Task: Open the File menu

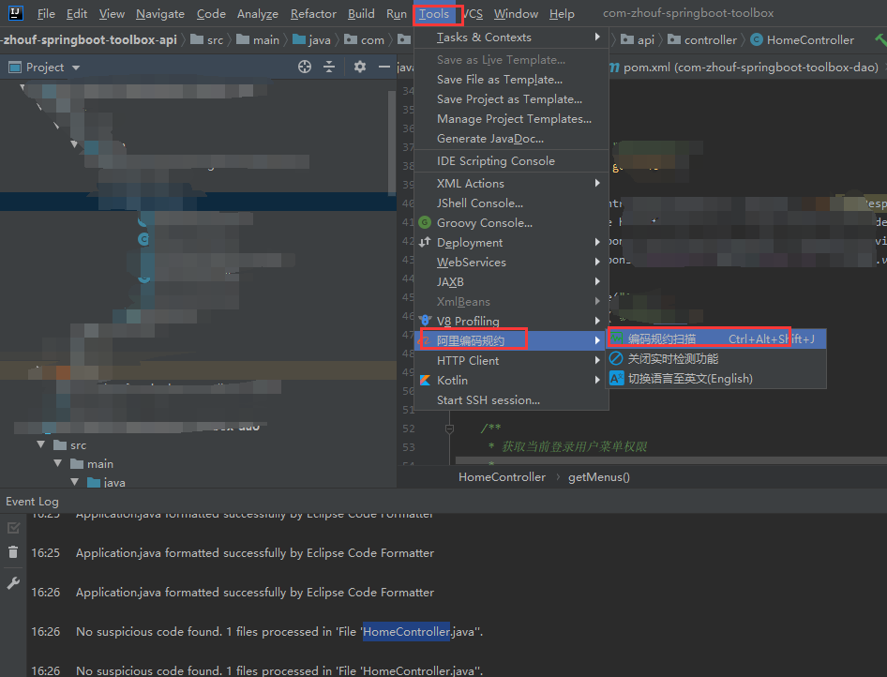Action: 46,13
